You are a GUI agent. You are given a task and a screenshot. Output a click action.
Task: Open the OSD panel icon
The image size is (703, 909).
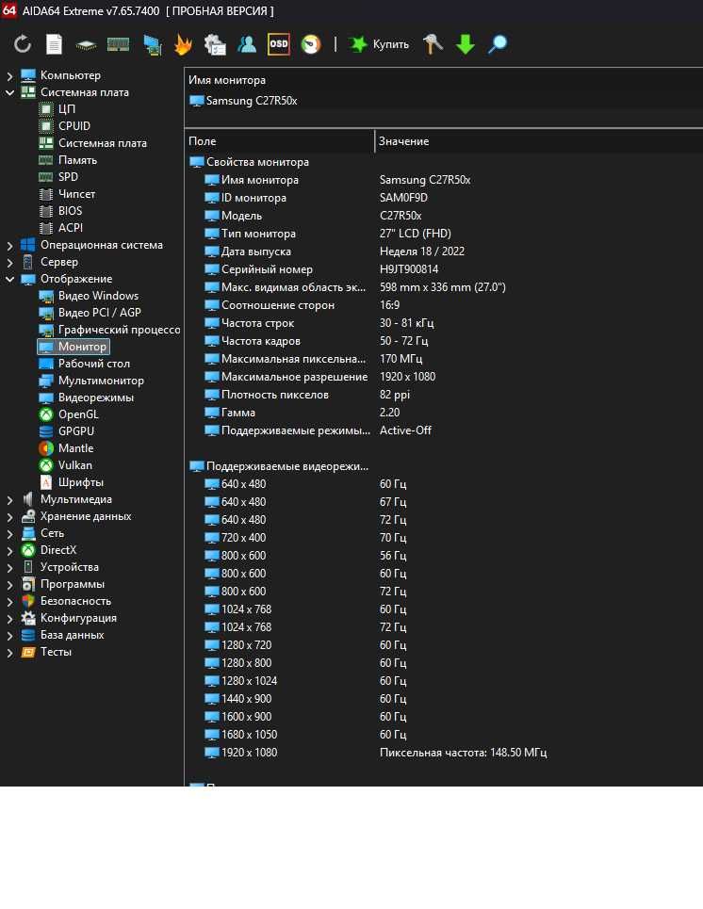278,44
